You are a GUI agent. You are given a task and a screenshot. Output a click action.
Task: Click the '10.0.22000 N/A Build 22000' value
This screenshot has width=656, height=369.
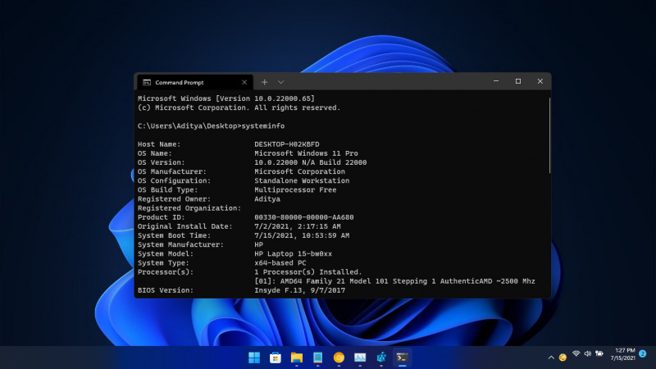(311, 162)
